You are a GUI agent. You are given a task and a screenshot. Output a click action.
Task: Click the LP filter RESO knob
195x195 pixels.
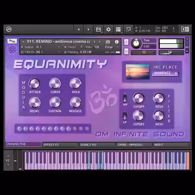[x=159, y=116]
